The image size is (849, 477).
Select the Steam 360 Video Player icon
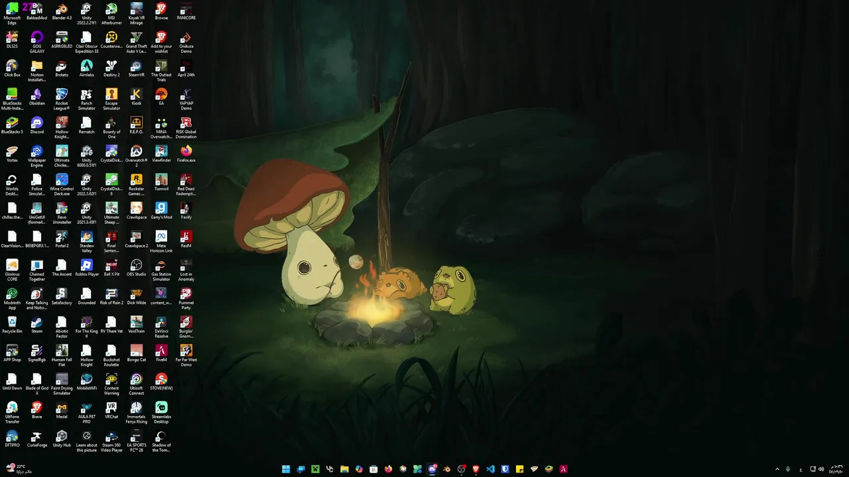[111, 441]
